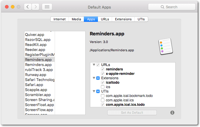200x127 pixels.
Task: Click the info icon beside Set As Default
Action: coord(172,113)
